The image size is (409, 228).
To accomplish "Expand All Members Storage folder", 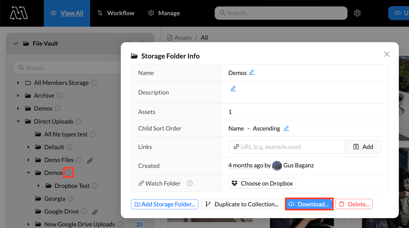I will tap(18, 83).
